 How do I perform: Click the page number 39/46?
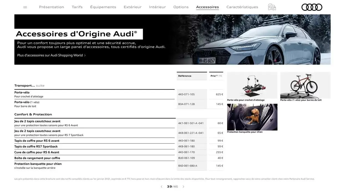(x=172, y=186)
